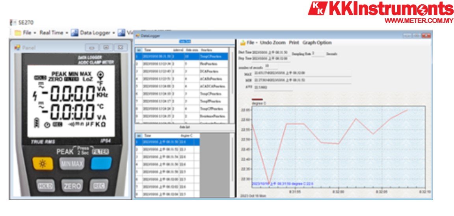
Task: Click the number of records field
Action: tap(272, 66)
